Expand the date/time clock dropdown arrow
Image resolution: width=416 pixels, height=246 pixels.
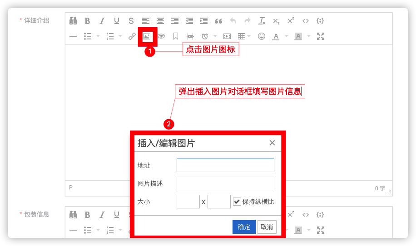(215, 36)
